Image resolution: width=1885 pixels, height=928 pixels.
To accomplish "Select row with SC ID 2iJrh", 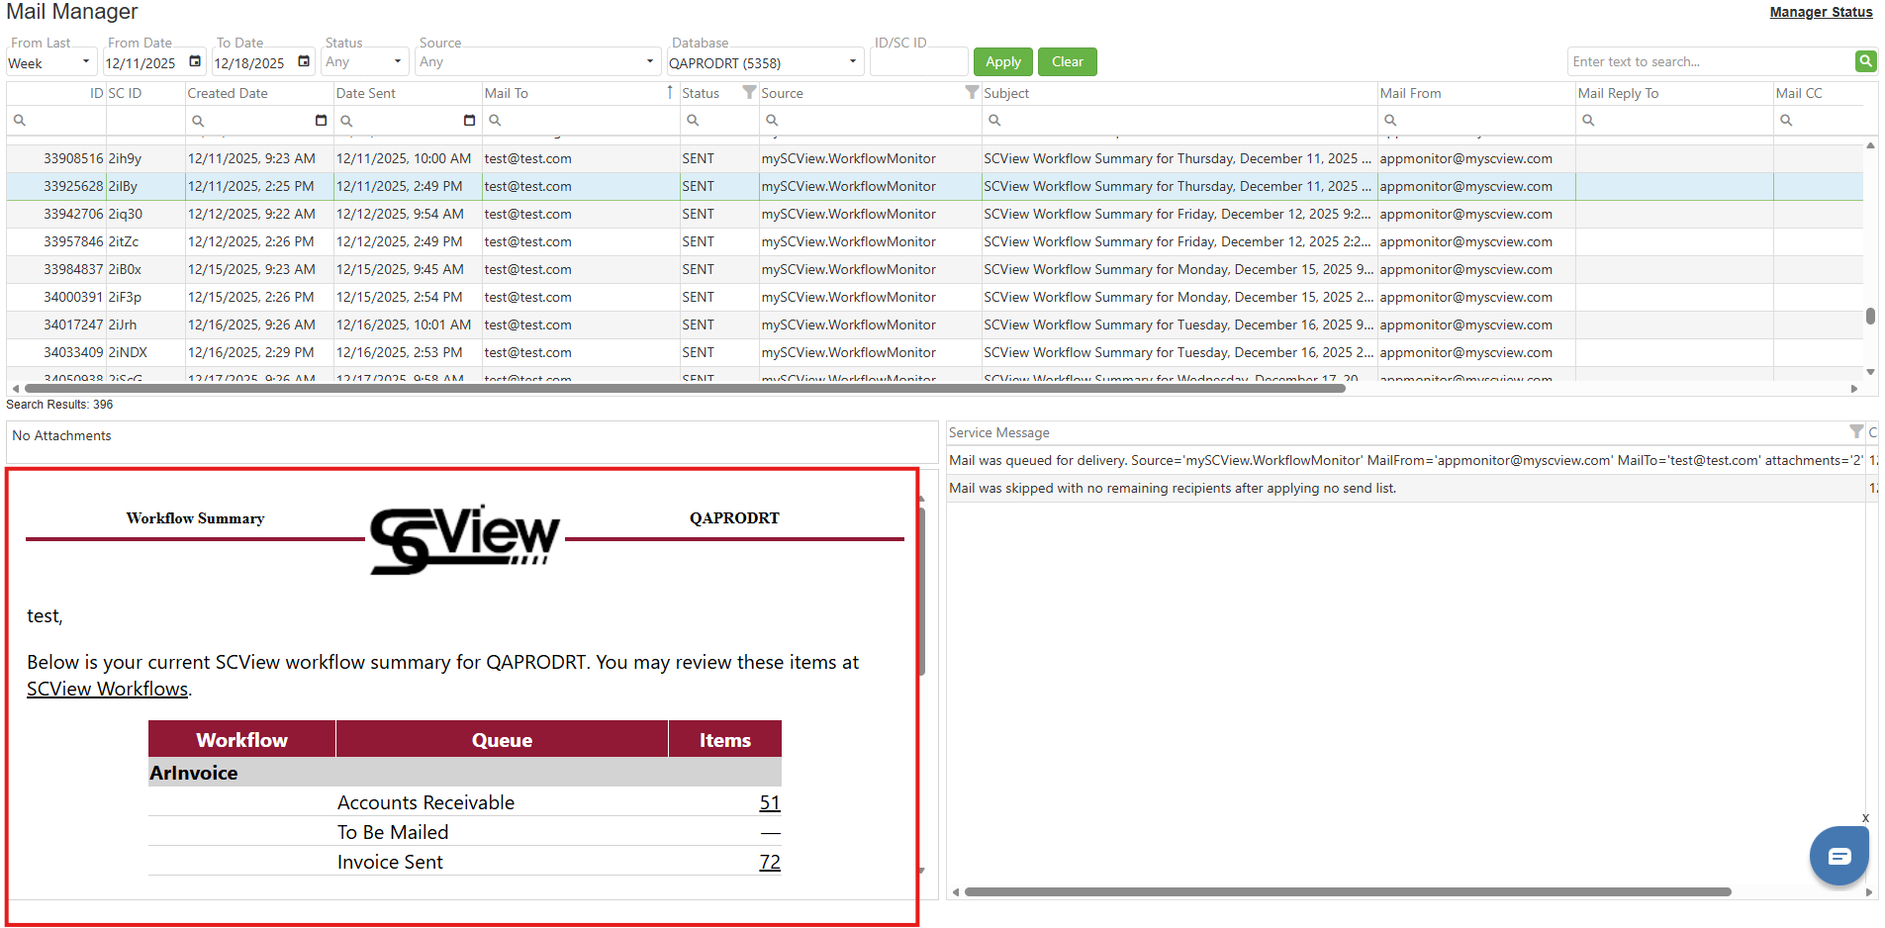I will click(935, 325).
